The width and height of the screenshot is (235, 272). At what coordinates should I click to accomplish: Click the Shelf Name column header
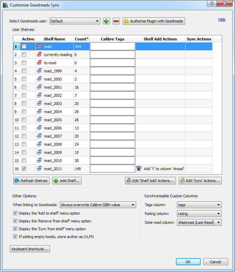[54, 39]
